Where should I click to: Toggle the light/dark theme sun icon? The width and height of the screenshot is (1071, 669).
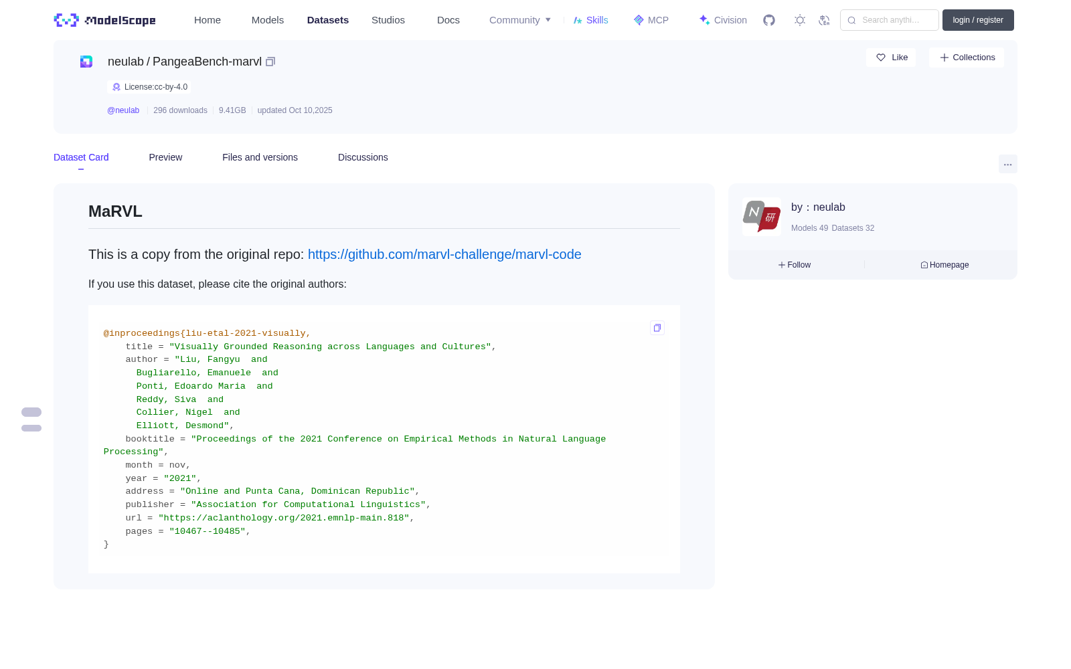pyautogui.click(x=800, y=20)
